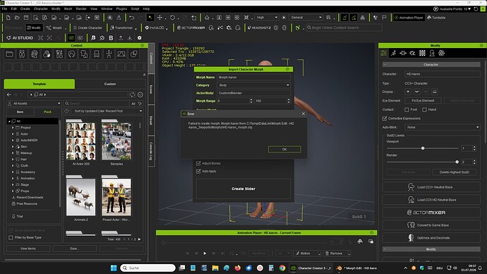This screenshot has height=274, width=487.
Task: Open the Actor category icon in Content
Action: (x=22, y=54)
